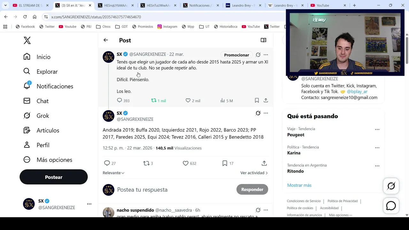Go to Inicio in sidebar
This screenshot has height=230, width=409.
click(x=37, y=57)
